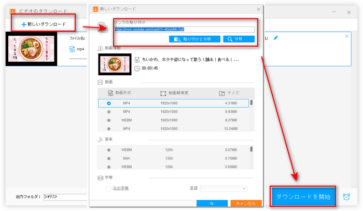
Task: Click the 分析 analyze button
Action: 239,39
